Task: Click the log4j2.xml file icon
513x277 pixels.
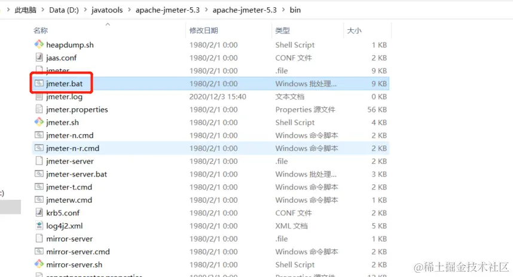Action: [x=39, y=226]
